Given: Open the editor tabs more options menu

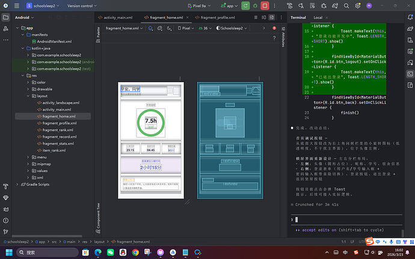Looking at the screenshot, I should (x=281, y=17).
